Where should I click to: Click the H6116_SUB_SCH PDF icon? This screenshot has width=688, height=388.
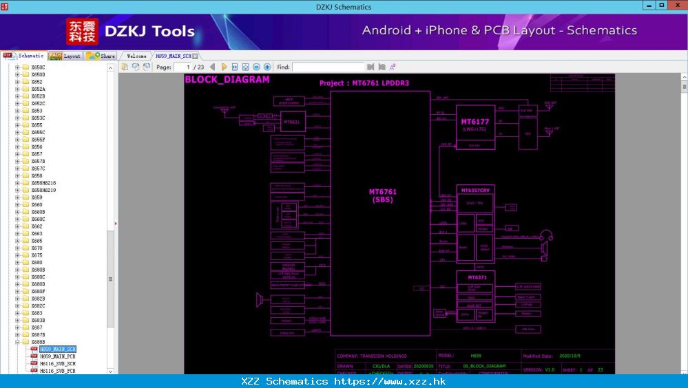coord(34,363)
